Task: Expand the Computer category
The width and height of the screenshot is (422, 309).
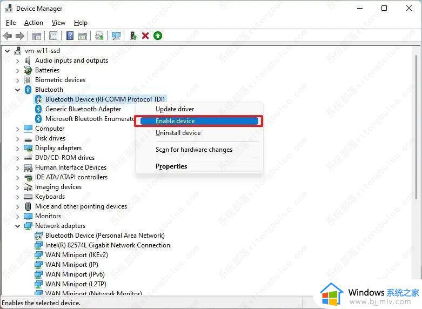Action: click(18, 129)
